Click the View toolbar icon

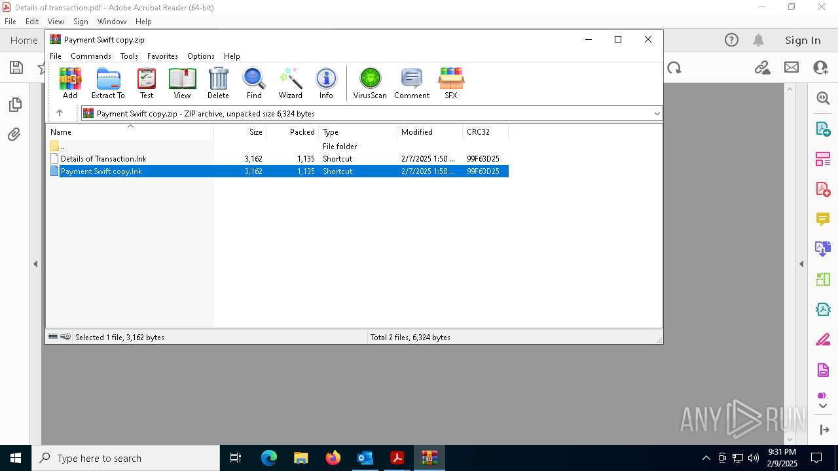tap(182, 83)
